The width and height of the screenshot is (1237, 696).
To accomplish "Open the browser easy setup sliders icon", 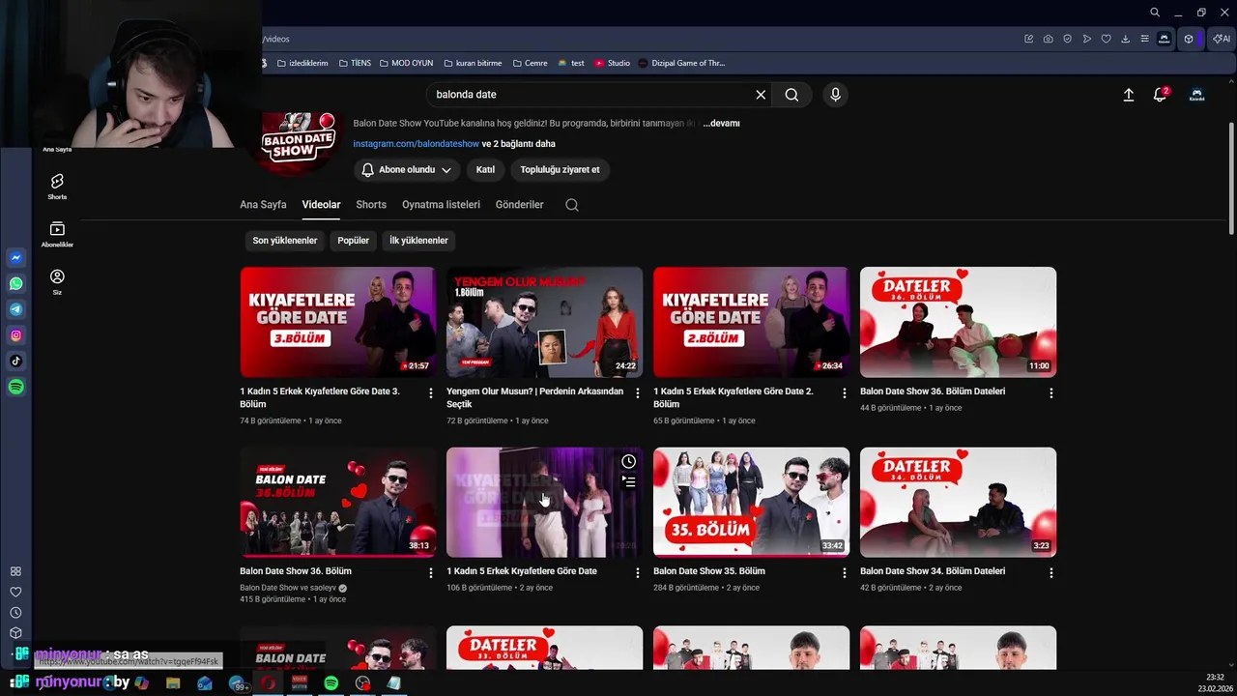I will point(1144,39).
